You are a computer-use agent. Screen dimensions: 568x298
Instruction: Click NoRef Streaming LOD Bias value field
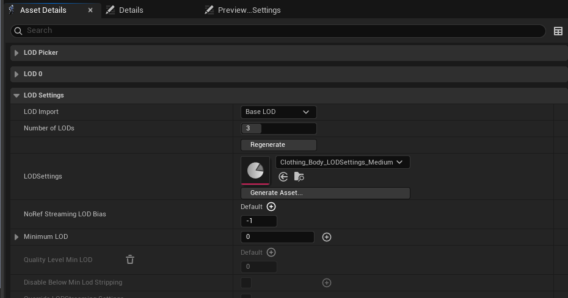point(258,221)
